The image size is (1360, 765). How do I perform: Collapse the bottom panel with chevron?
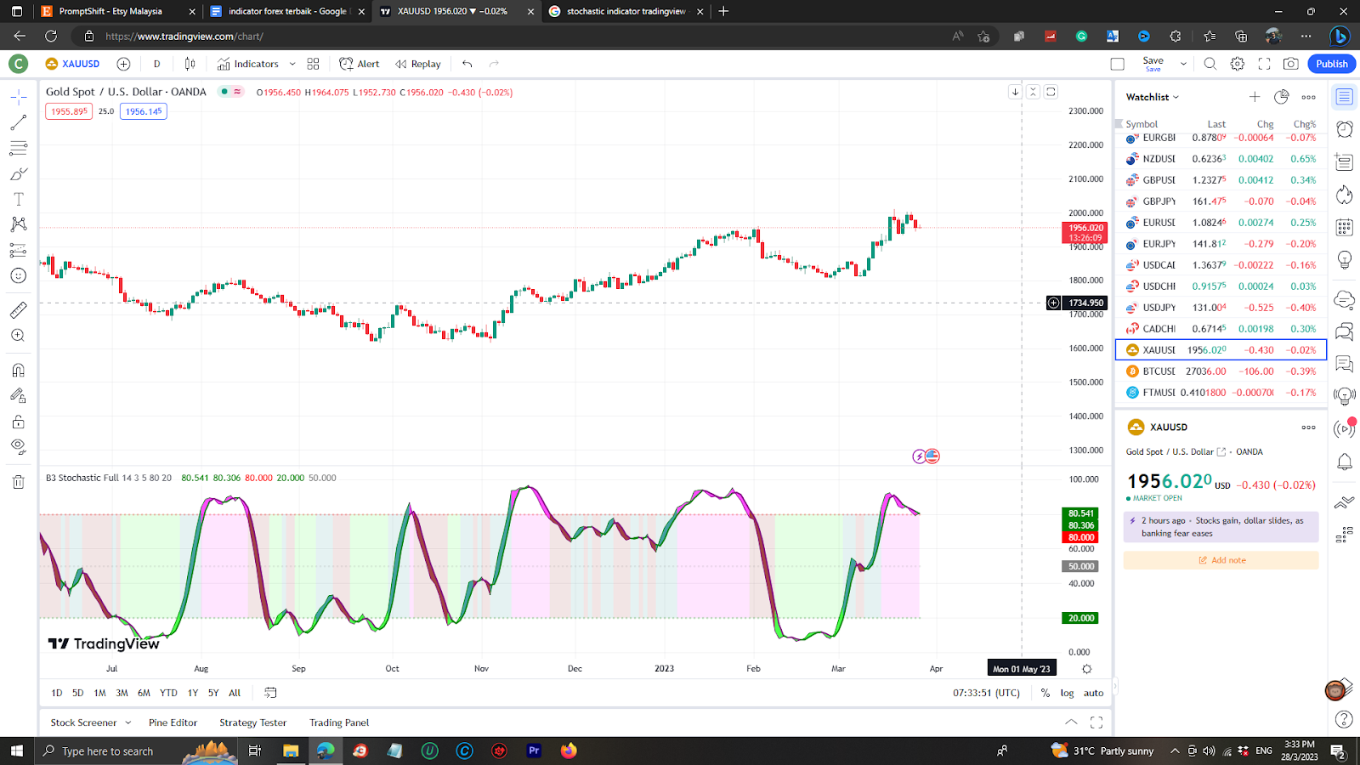(x=1071, y=722)
